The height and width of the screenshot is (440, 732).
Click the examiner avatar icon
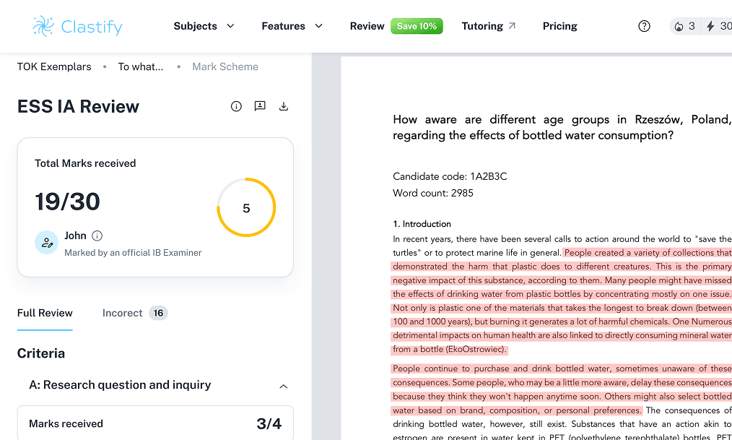click(47, 243)
